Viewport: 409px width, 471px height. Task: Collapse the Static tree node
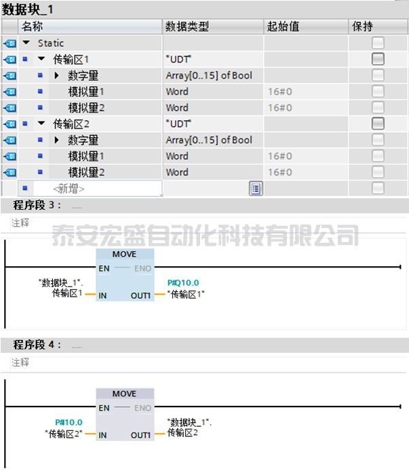click(26, 43)
